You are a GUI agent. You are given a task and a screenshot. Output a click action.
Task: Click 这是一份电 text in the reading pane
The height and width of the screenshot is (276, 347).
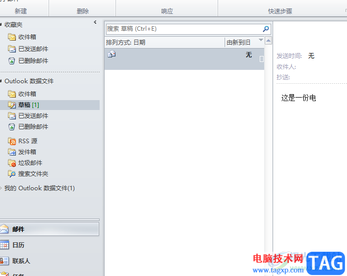tap(298, 98)
